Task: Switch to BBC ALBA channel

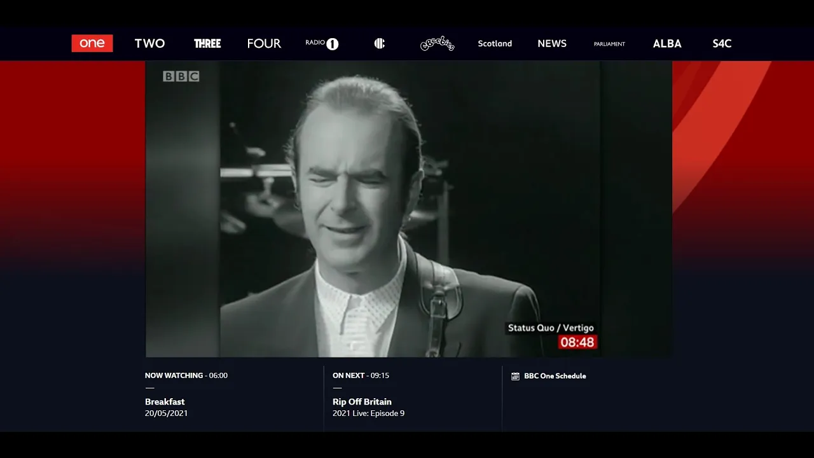Action: [667, 43]
